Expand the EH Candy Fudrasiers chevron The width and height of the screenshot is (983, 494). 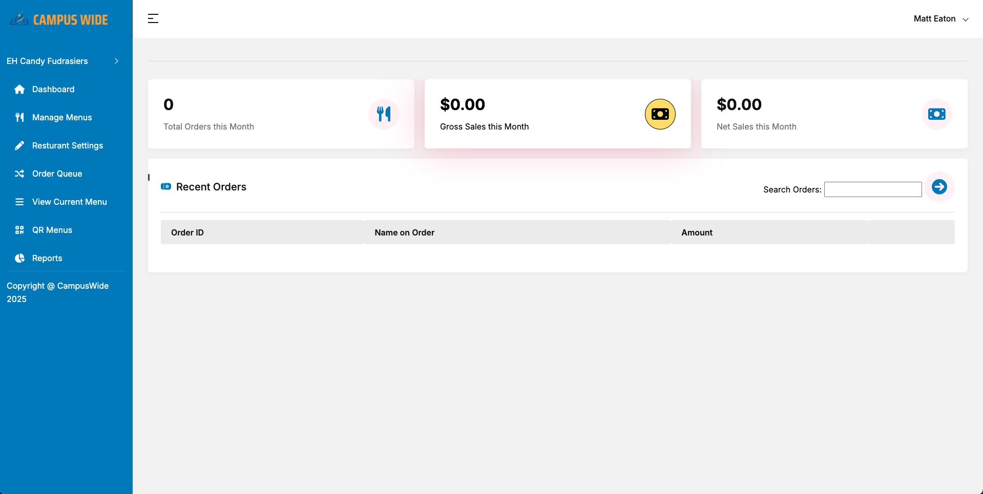[x=116, y=61]
